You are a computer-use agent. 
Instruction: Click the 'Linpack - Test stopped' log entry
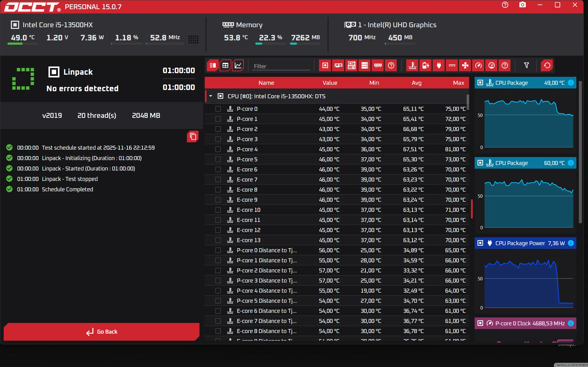70,179
